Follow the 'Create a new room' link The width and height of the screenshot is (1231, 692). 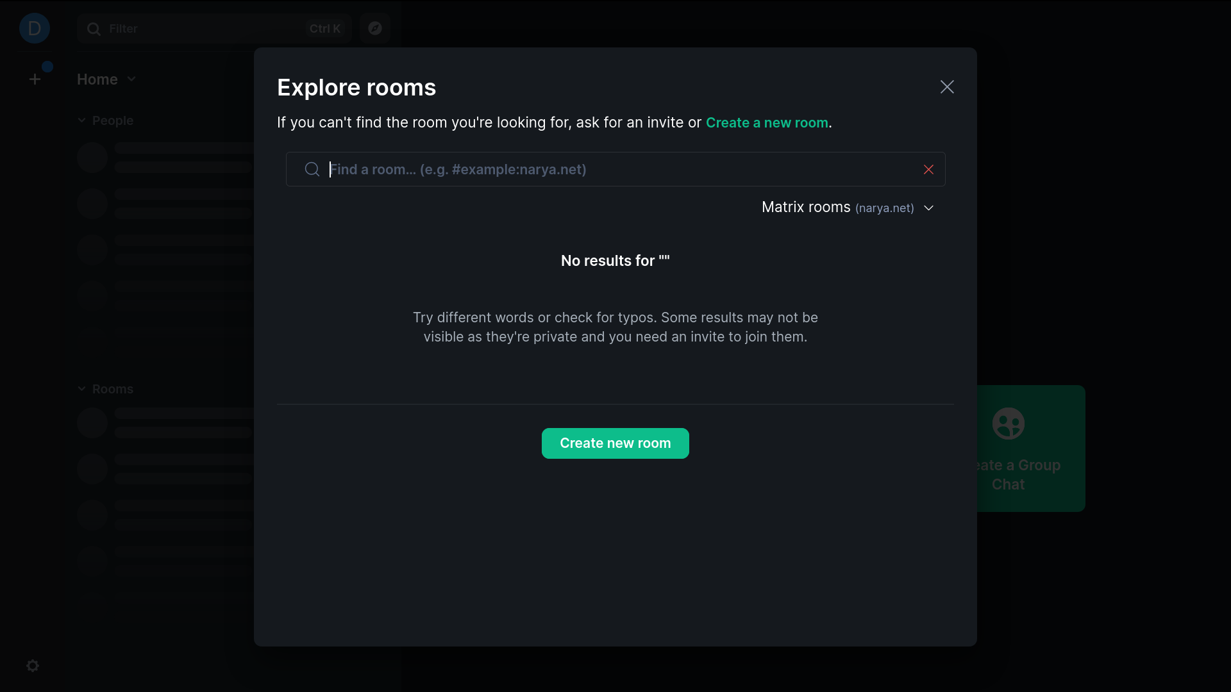tap(767, 122)
